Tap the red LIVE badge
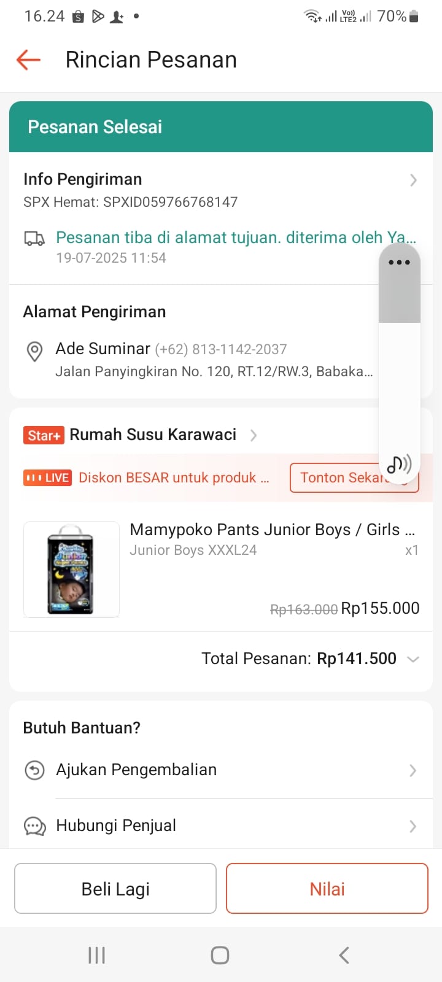 coord(47,477)
